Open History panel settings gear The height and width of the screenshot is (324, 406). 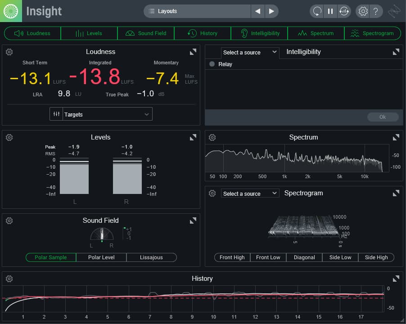9,279
